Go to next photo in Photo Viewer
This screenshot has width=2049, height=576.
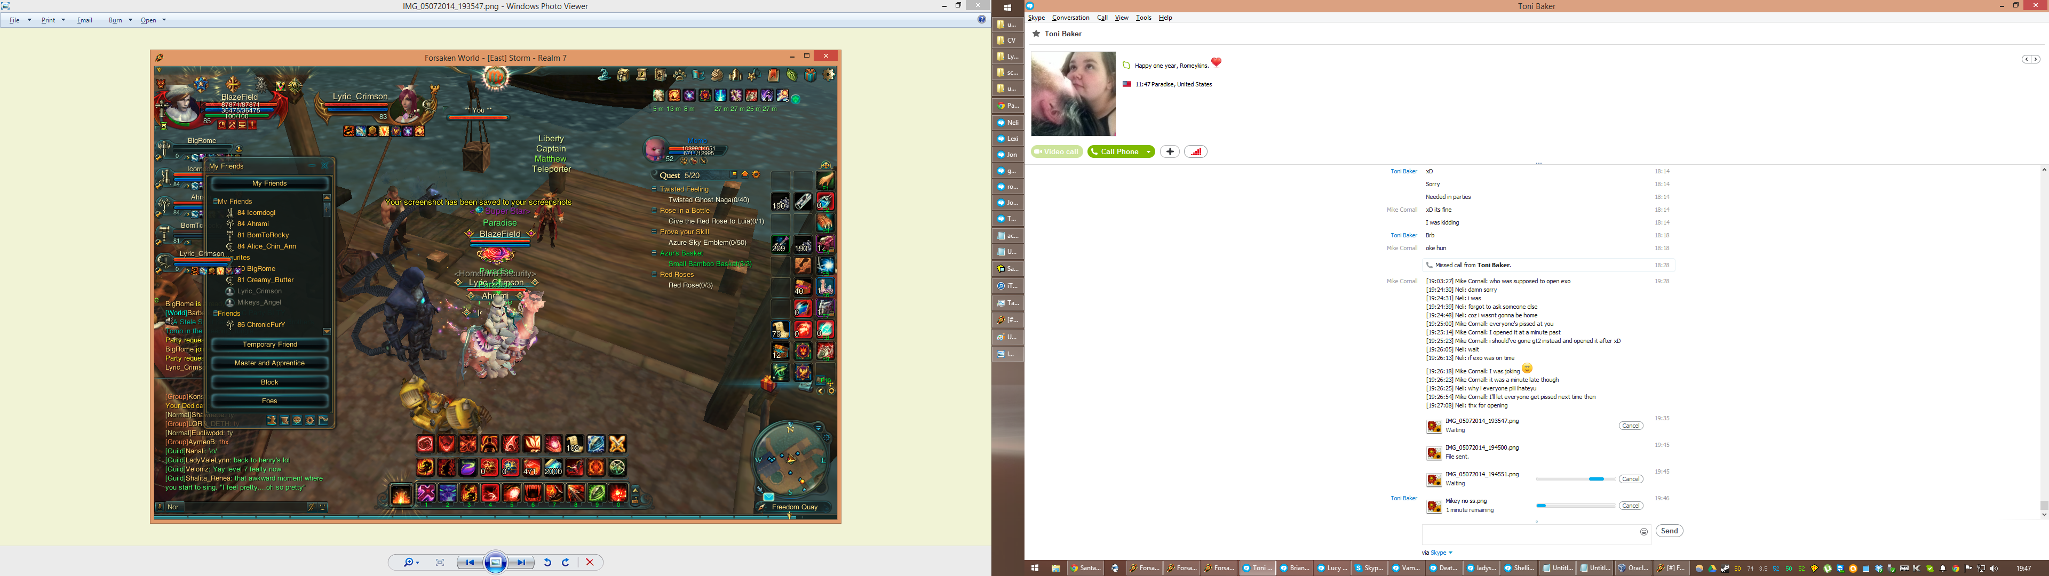[x=522, y=563]
